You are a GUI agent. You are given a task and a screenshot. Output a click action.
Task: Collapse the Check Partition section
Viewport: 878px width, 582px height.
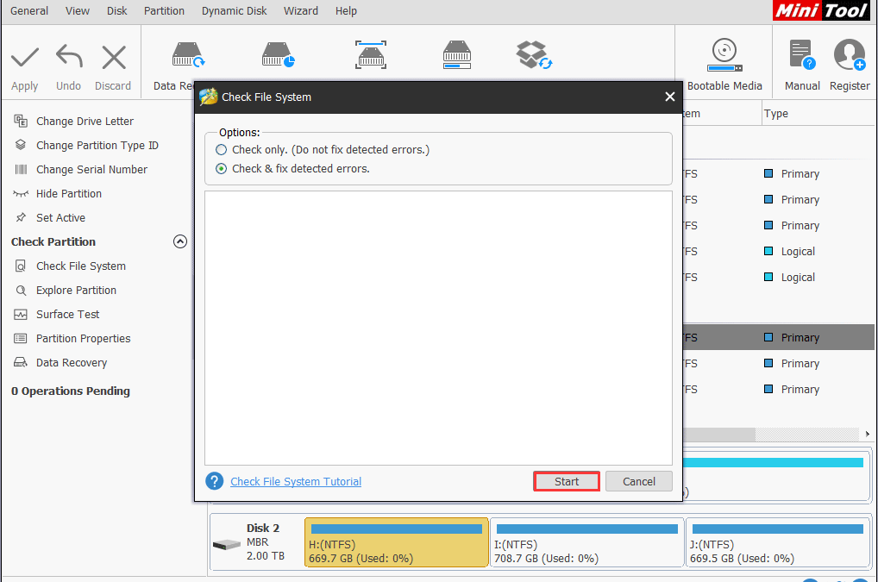(179, 241)
